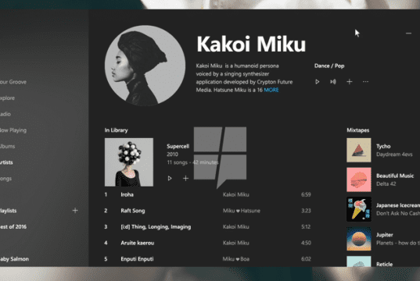Expand artist bio with MORE link
Image resolution: width=420 pixels, height=281 pixels.
point(271,90)
